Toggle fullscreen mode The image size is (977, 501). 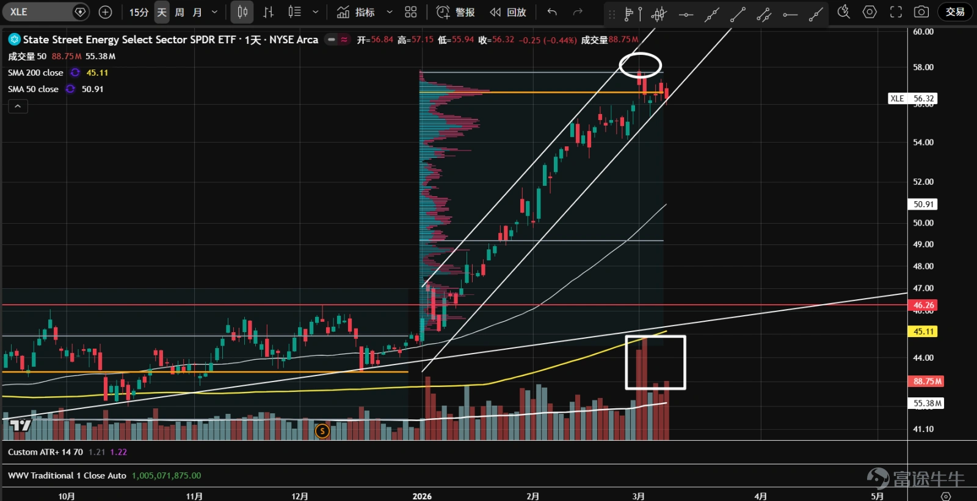896,12
